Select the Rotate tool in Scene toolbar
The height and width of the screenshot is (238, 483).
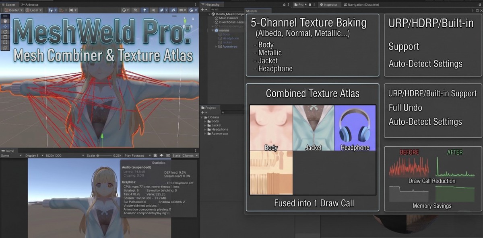pyautogui.click(x=5, y=31)
